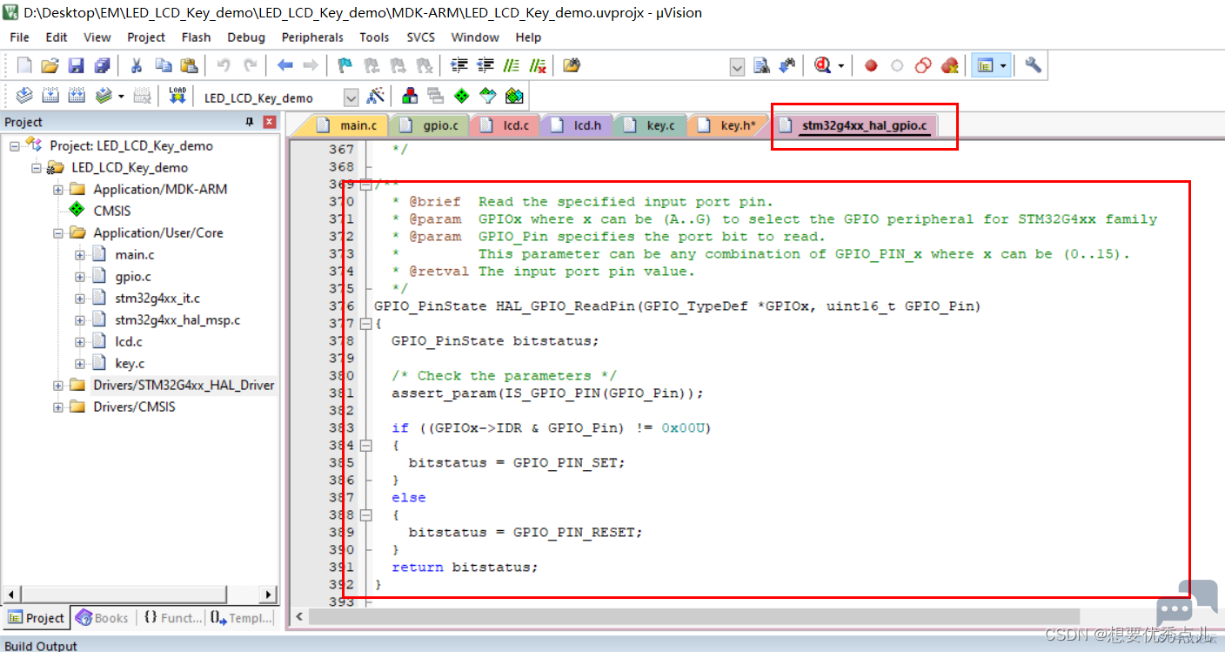Expand the Drivers/CMSIS folder
This screenshot has width=1225, height=652.
click(x=57, y=407)
